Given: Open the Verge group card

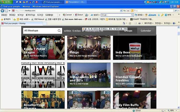Looking at the screenshot, I should point(89,48).
